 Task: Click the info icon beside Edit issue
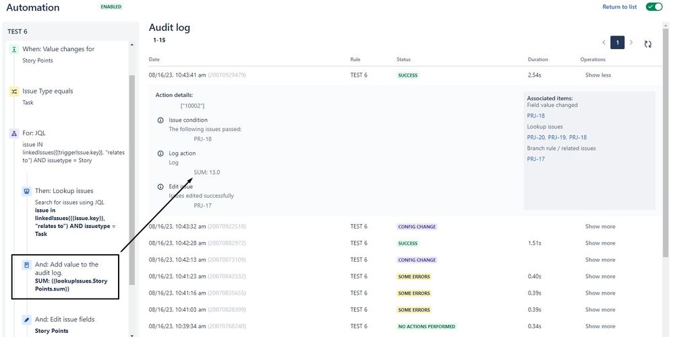tap(160, 187)
